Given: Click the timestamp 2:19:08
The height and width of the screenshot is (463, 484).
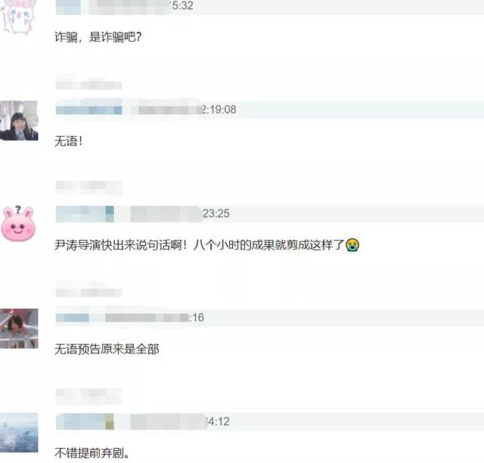Looking at the screenshot, I should pos(219,110).
